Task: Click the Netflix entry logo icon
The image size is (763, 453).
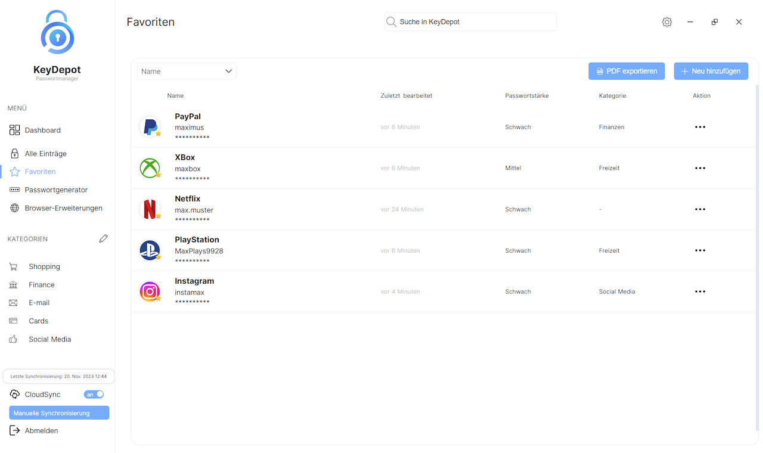Action: [x=150, y=209]
